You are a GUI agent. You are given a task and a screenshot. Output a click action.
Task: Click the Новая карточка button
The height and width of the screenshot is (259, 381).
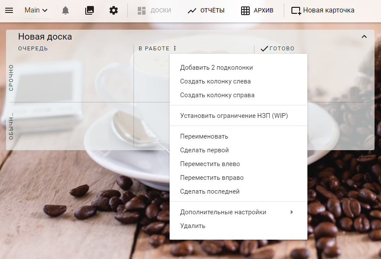323,10
